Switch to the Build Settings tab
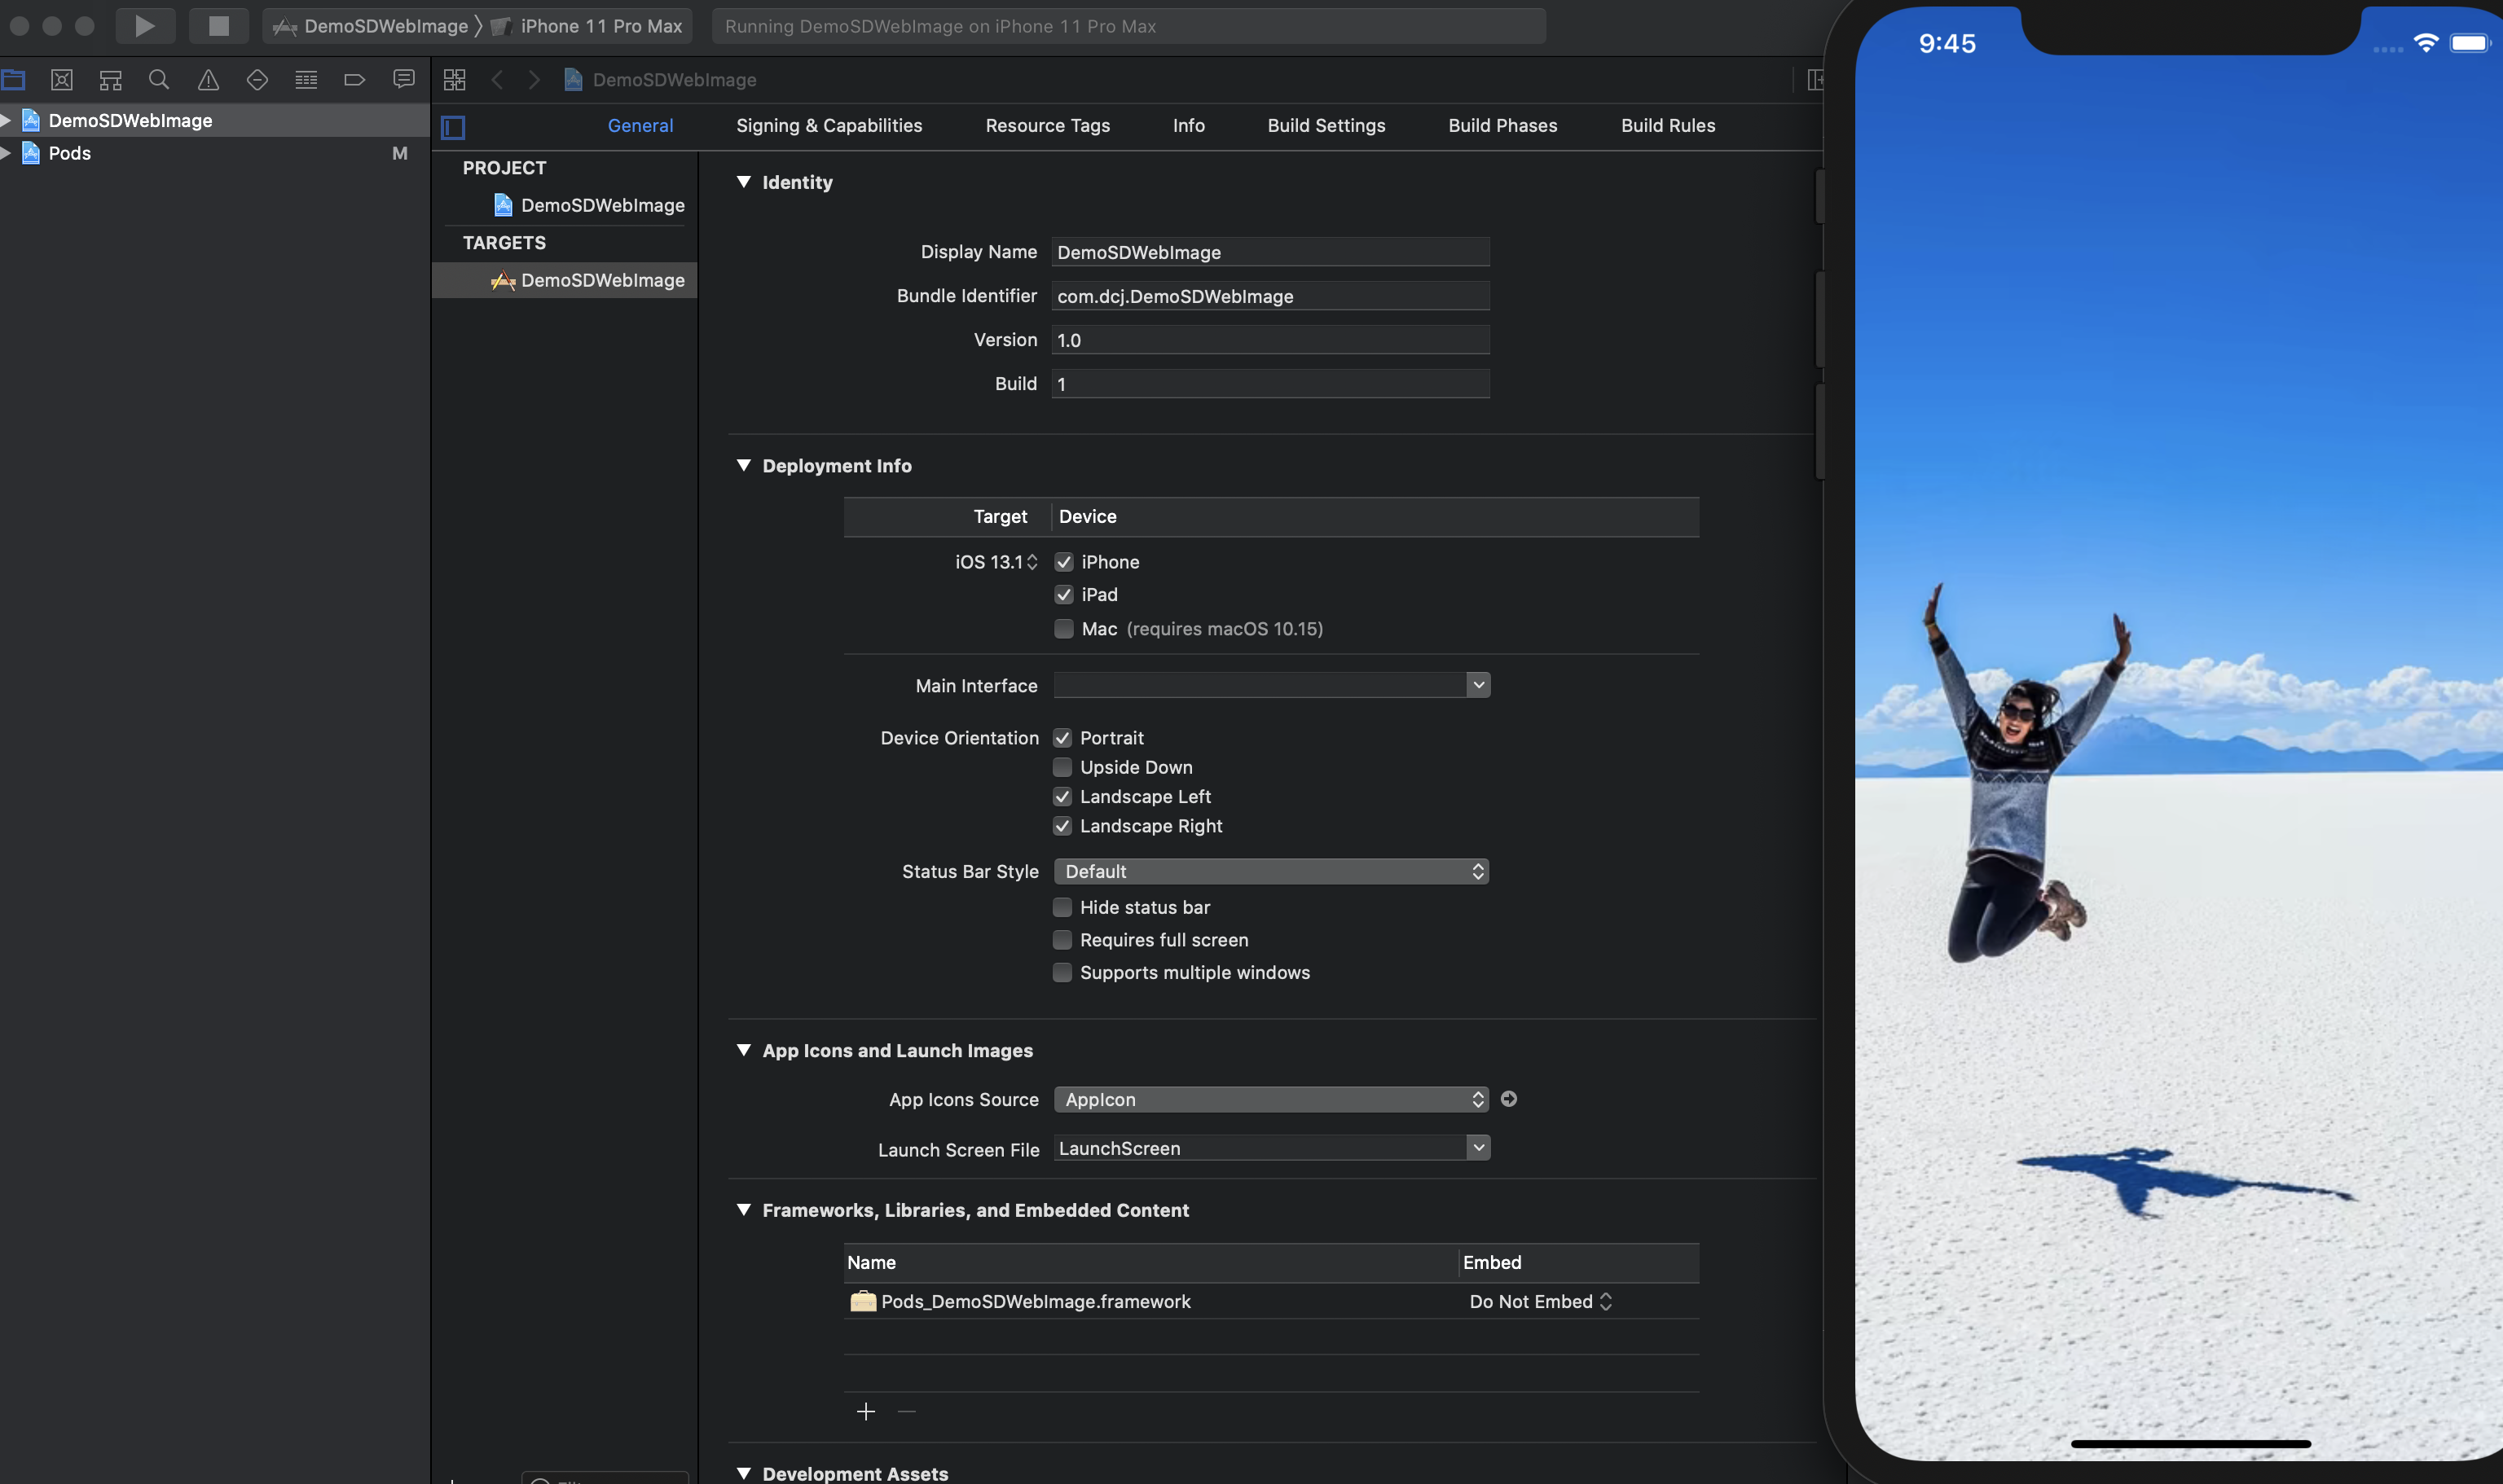 [x=1326, y=125]
